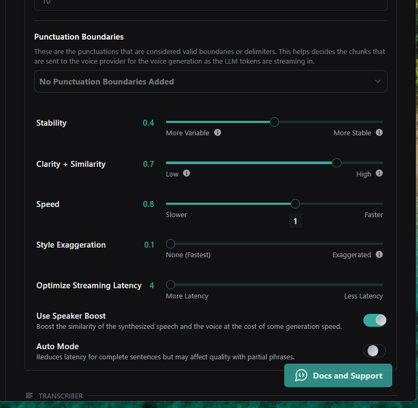The image size is (418, 408).
Task: Click the Optimize Streaming Latency slider handle
Action: [171, 284]
